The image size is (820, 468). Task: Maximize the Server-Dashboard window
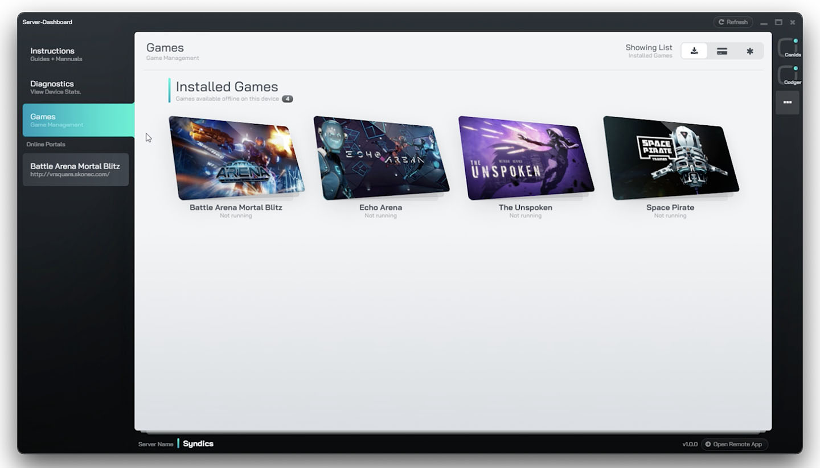click(x=778, y=22)
